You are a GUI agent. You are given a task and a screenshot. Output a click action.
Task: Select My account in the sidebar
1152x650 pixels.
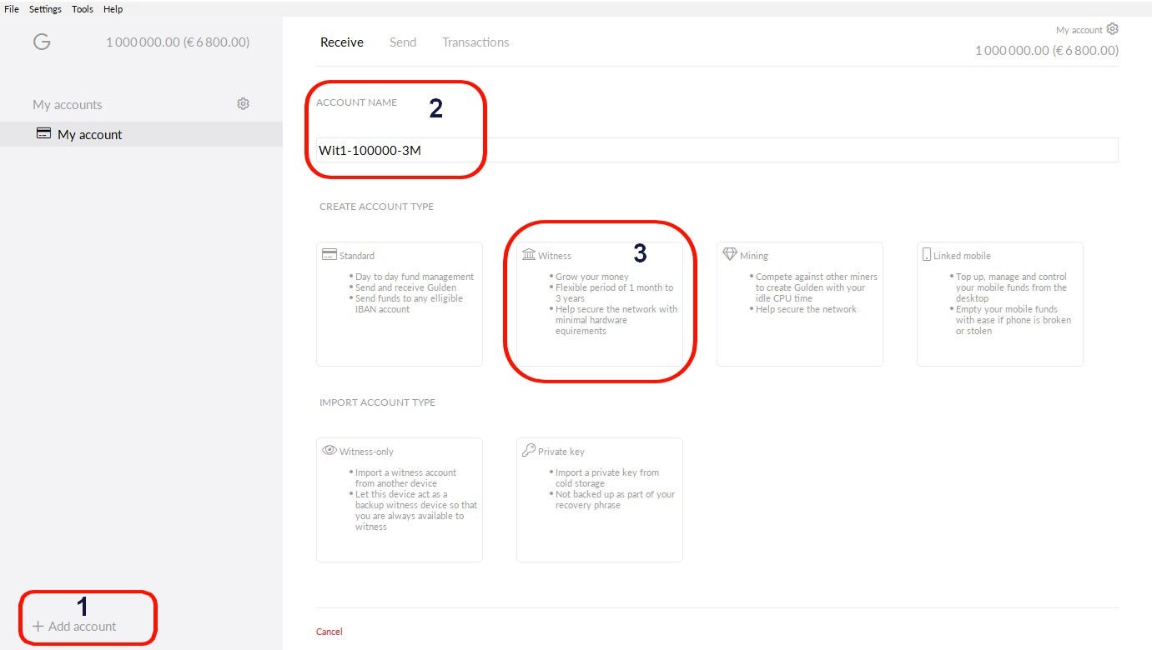pos(141,134)
